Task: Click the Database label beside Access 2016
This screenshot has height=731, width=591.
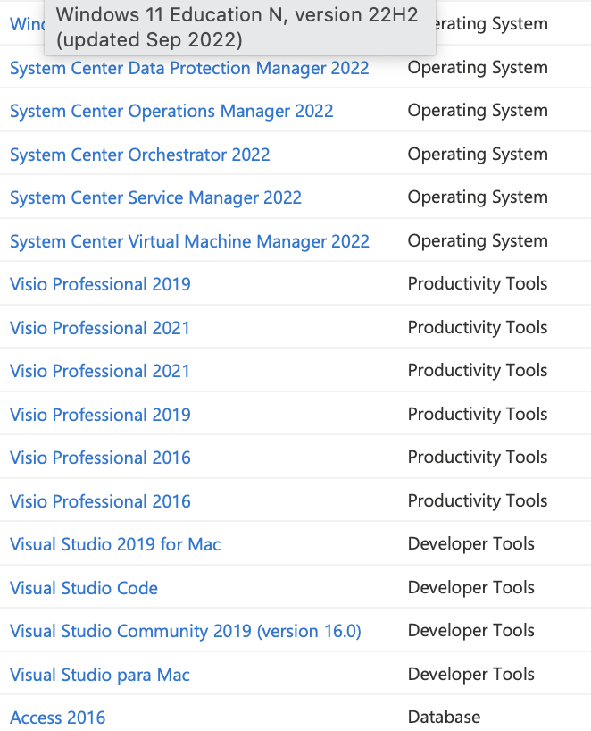Action: pyautogui.click(x=444, y=717)
